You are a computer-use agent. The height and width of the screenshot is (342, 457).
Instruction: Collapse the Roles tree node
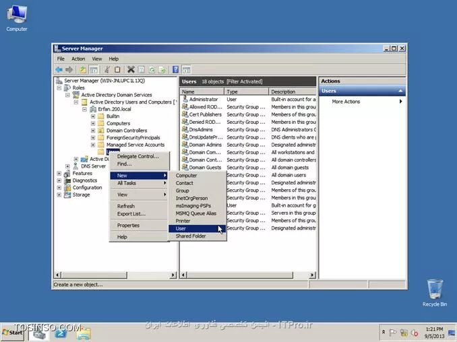(x=59, y=88)
